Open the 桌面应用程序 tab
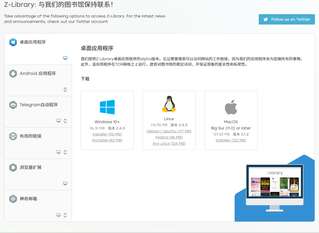 pyautogui.click(x=38, y=49)
